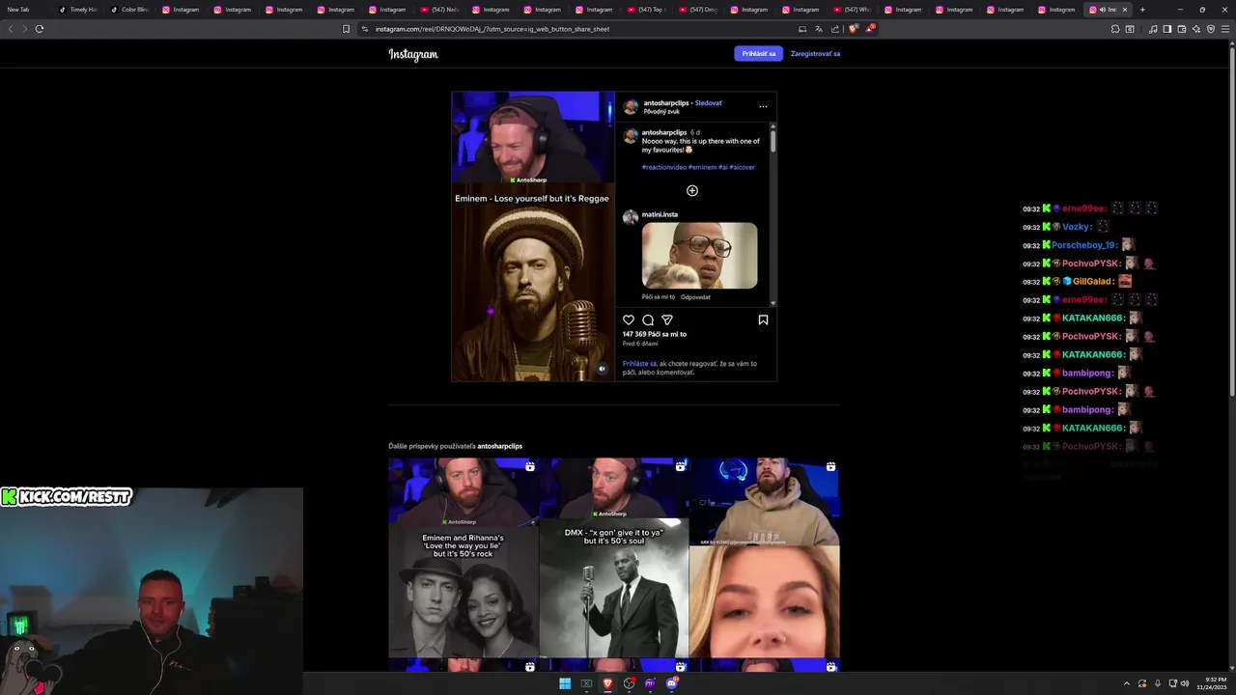The image size is (1236, 695).
Task: Go back with the browser back arrow
Action: 11,29
